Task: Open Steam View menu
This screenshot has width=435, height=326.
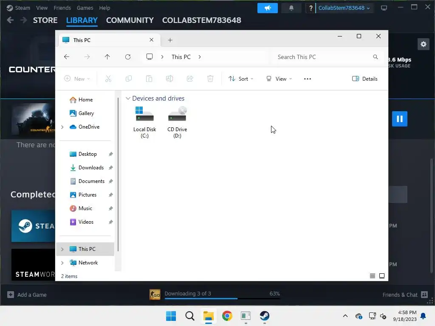Action: 42,8
